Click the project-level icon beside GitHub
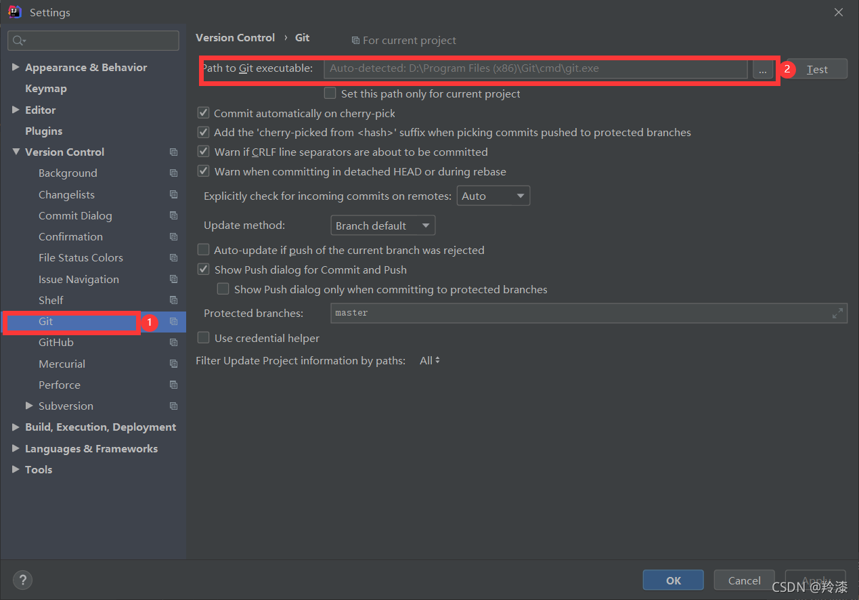 (173, 343)
